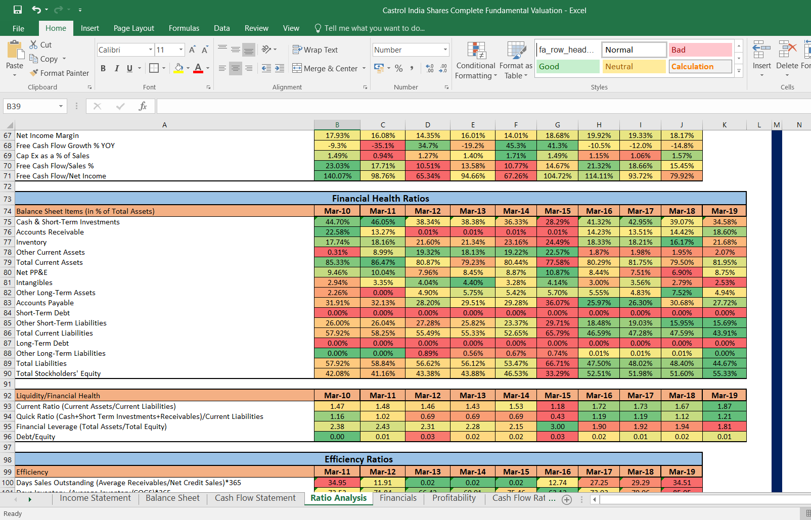Click into the formula bar
Image resolution: width=811 pixels, height=520 pixels.
pyautogui.click(x=483, y=106)
